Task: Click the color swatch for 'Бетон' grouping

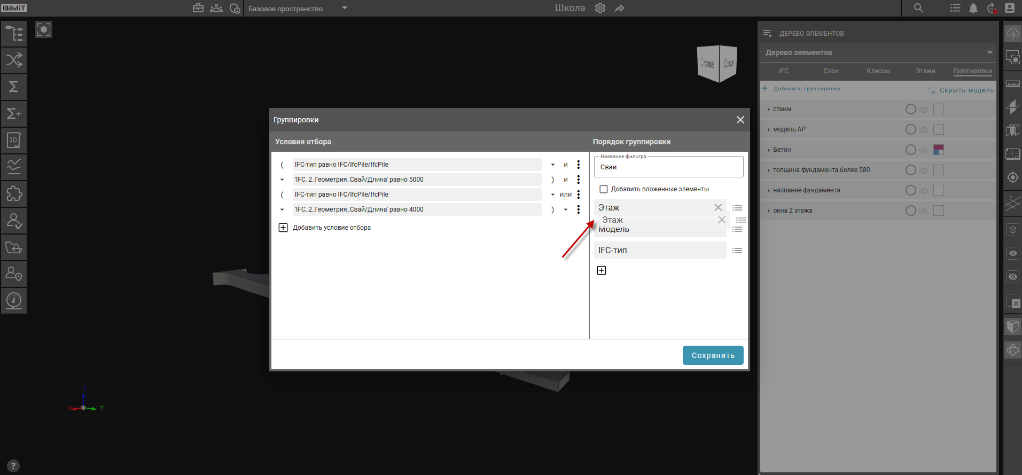Action: [938, 150]
